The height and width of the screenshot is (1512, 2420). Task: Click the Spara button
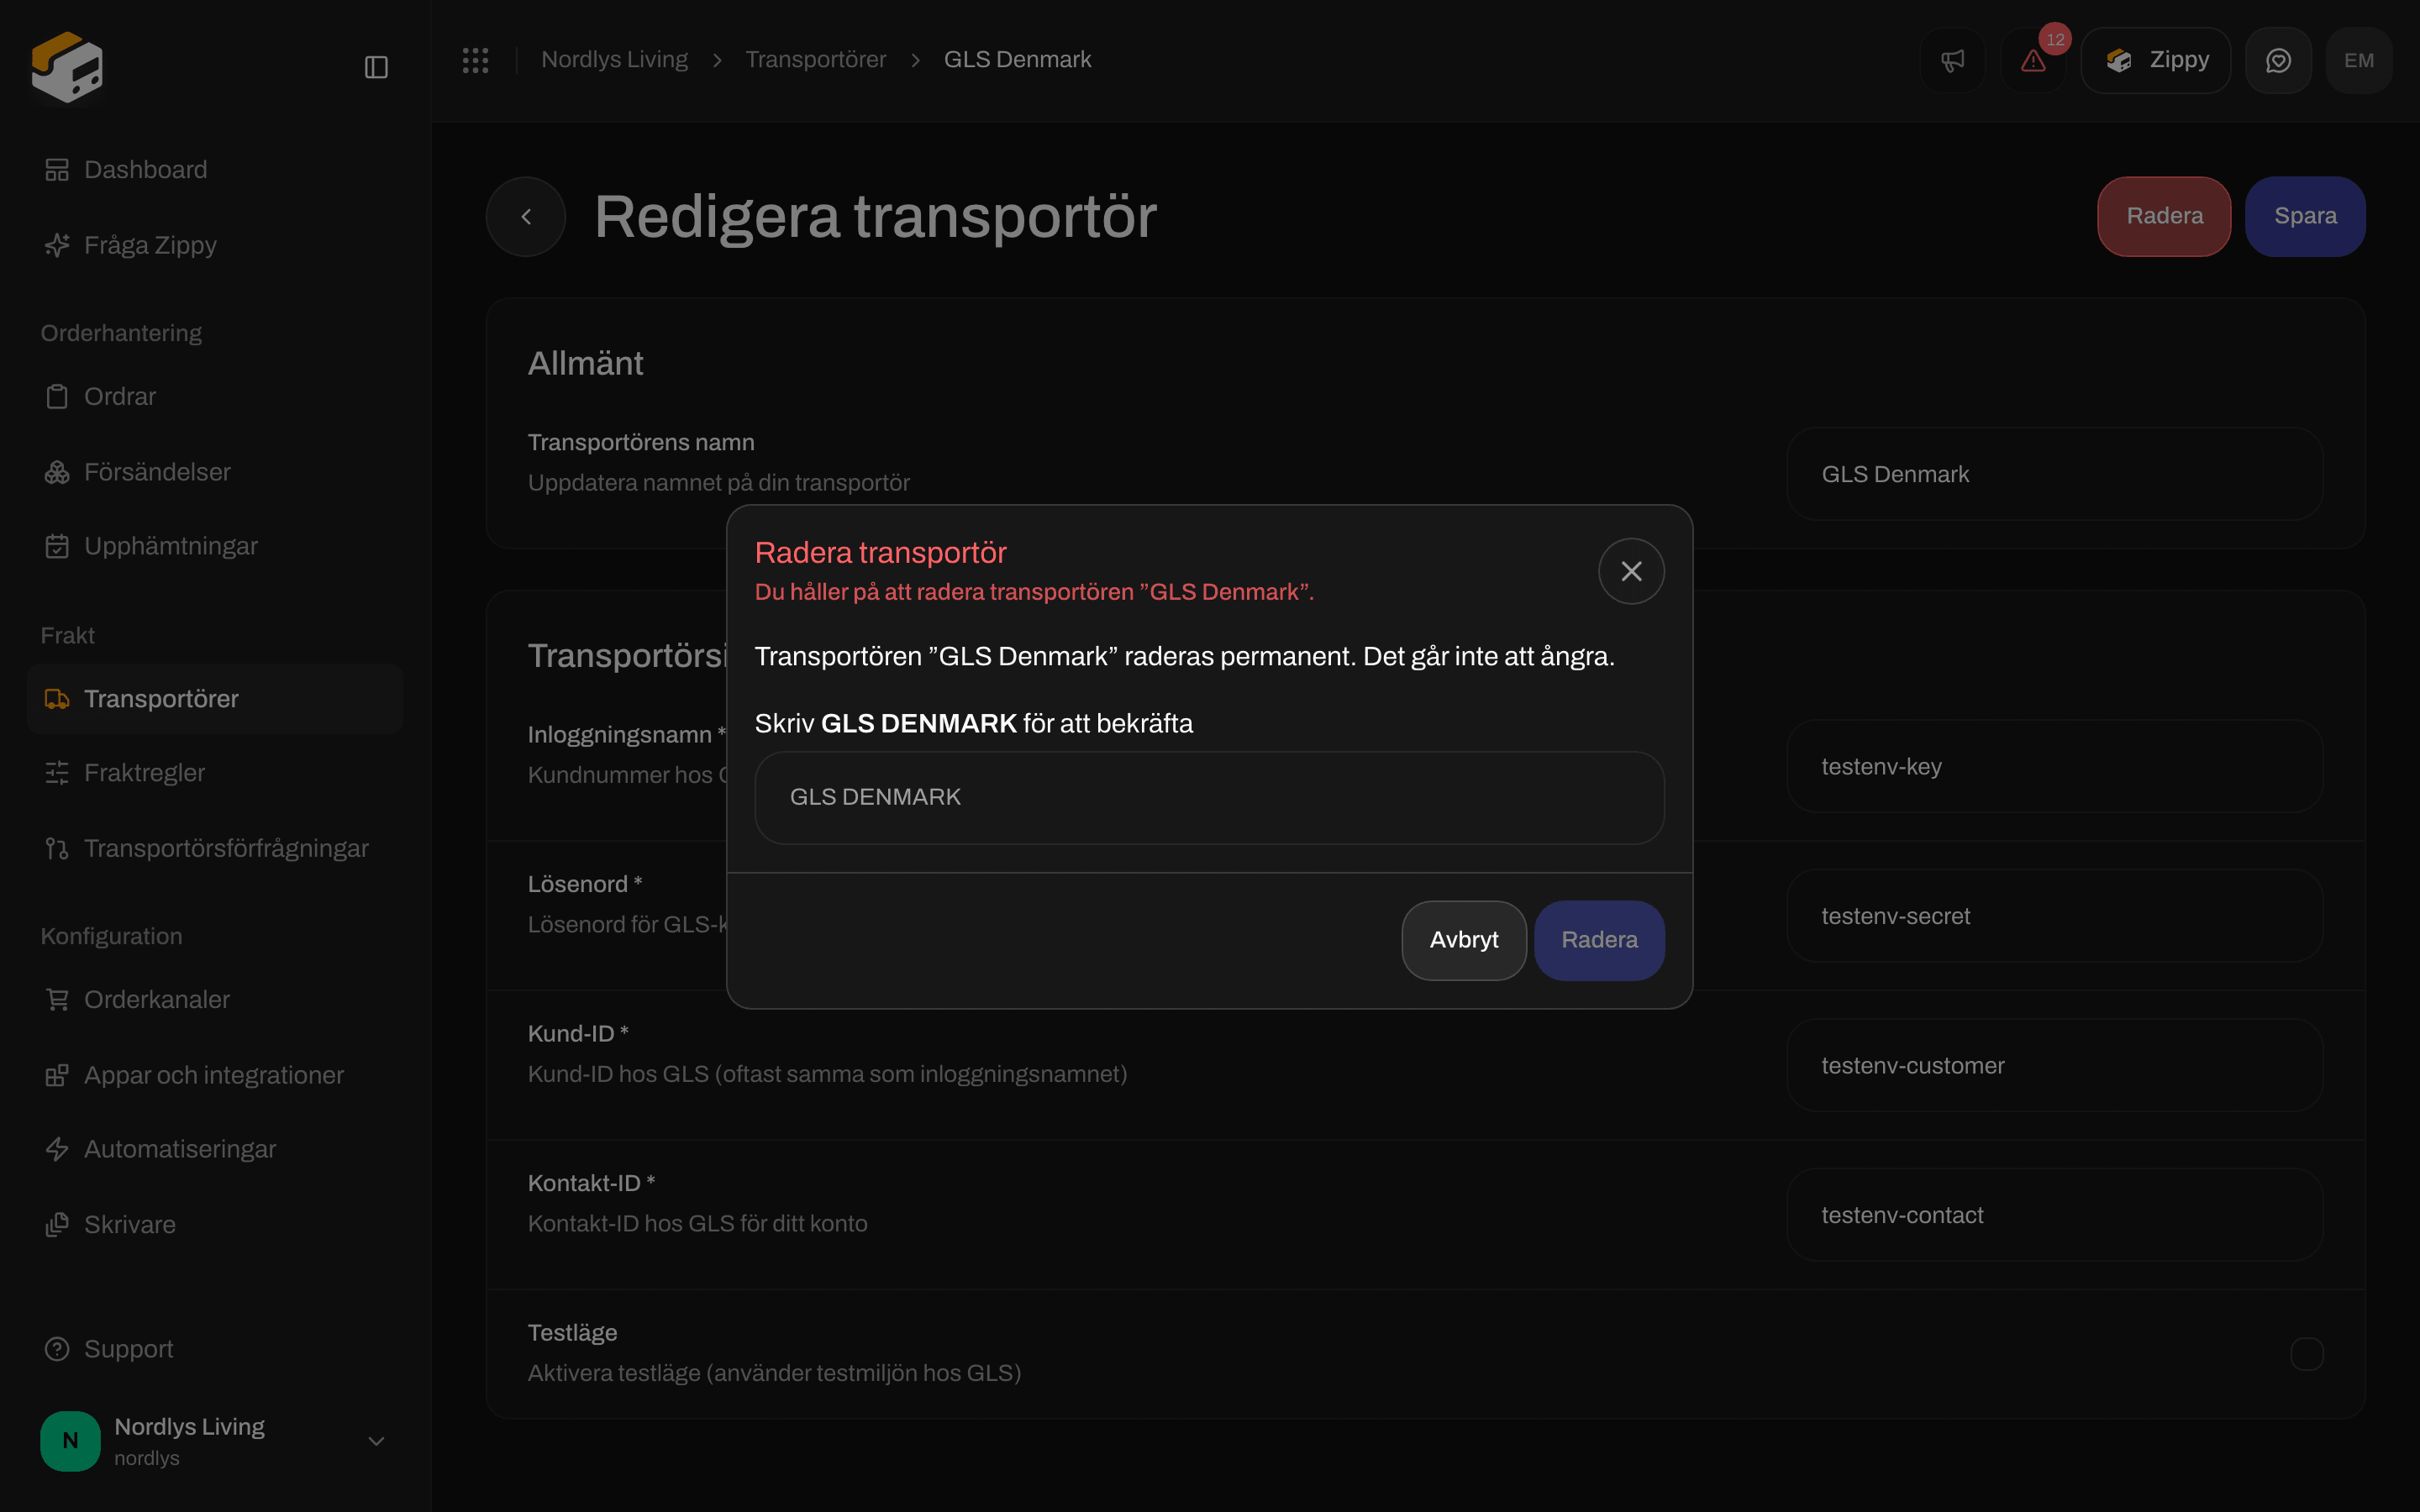2305,216
